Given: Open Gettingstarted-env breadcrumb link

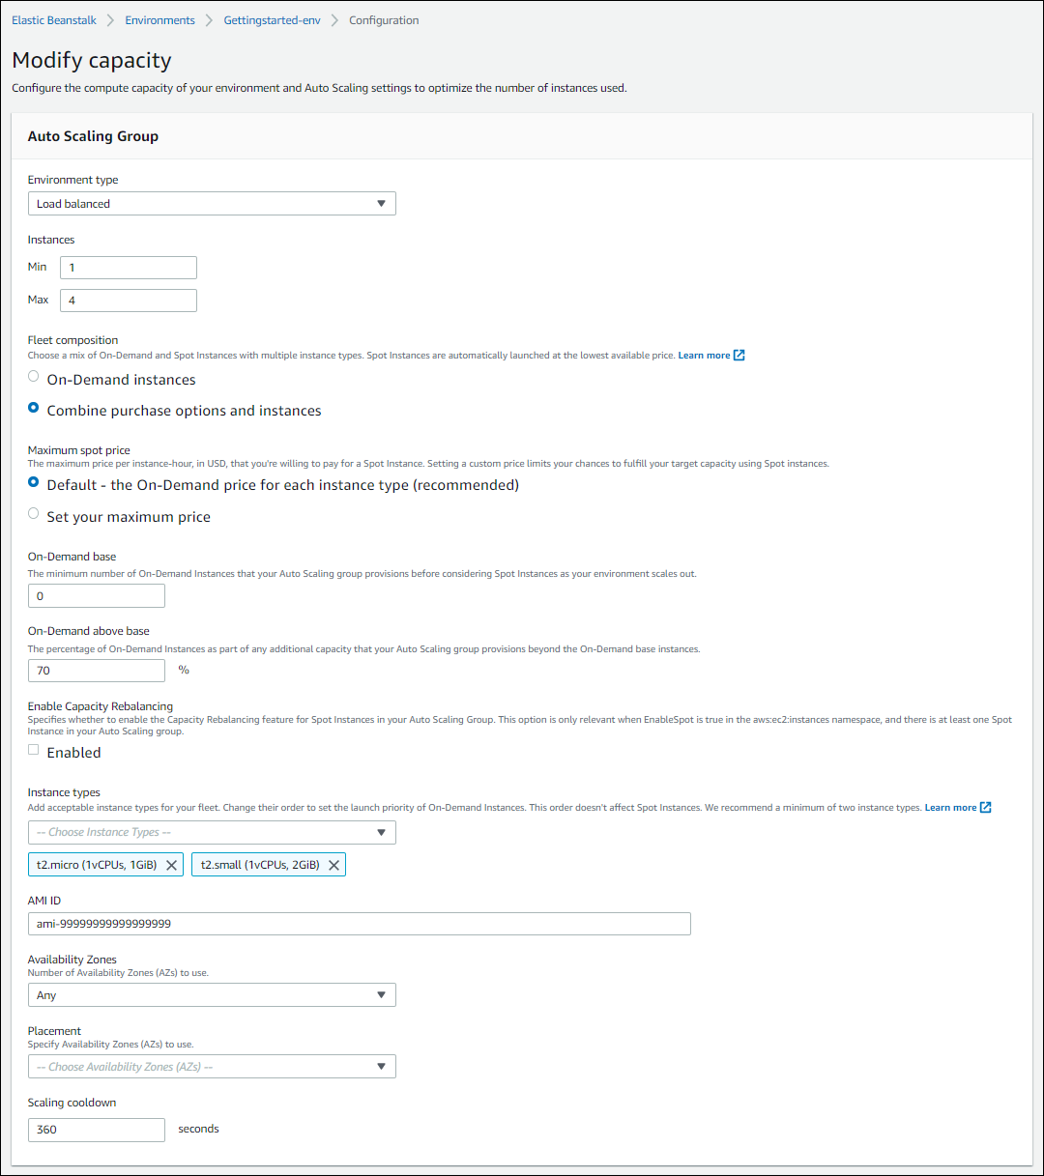Looking at the screenshot, I should pyautogui.click(x=274, y=20).
